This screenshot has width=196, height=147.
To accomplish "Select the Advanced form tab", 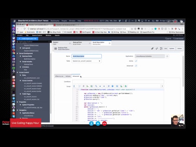I will click(76, 76).
